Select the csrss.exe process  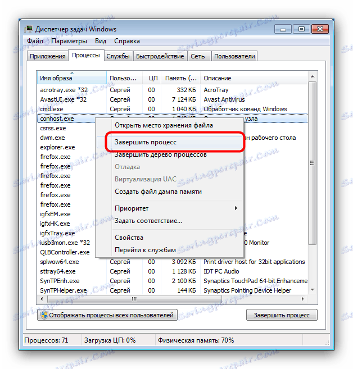click(53, 128)
